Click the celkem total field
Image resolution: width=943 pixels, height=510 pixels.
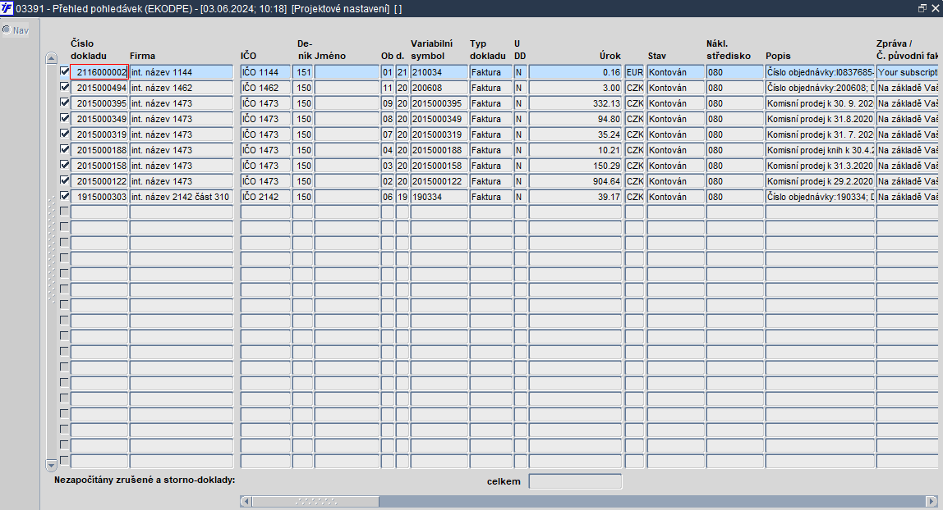point(575,481)
